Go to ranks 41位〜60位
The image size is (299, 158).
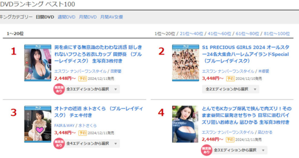[x=219, y=34]
